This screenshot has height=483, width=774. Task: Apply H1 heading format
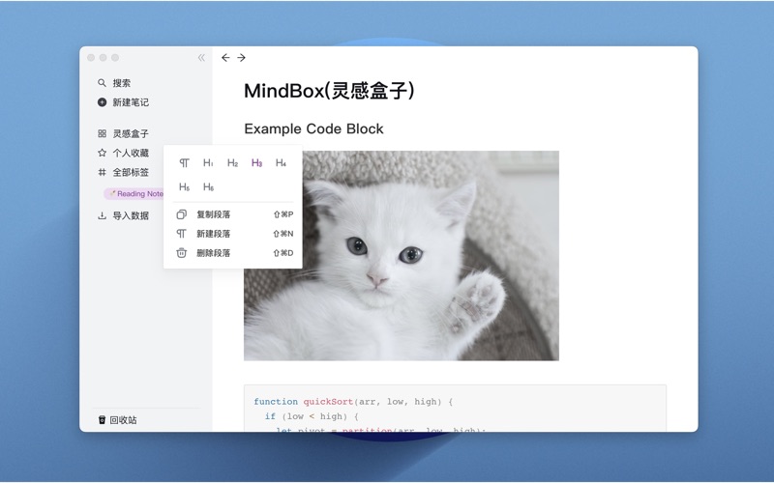pyautogui.click(x=208, y=162)
